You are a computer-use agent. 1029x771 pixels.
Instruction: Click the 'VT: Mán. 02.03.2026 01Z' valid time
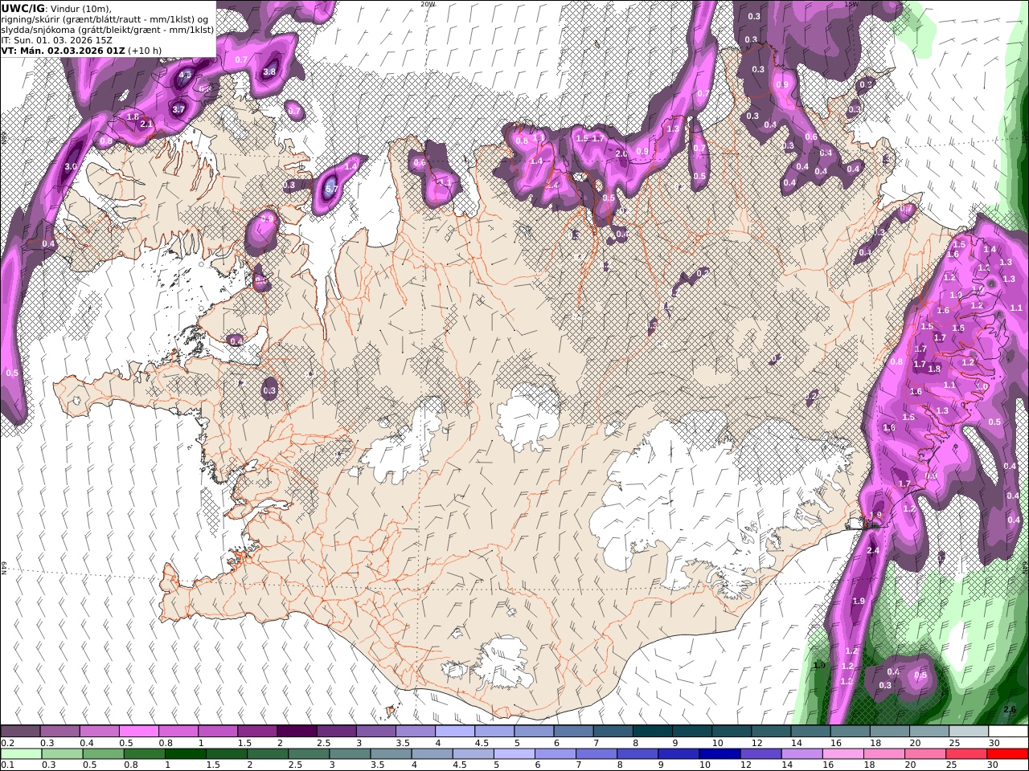pyautogui.click(x=63, y=50)
